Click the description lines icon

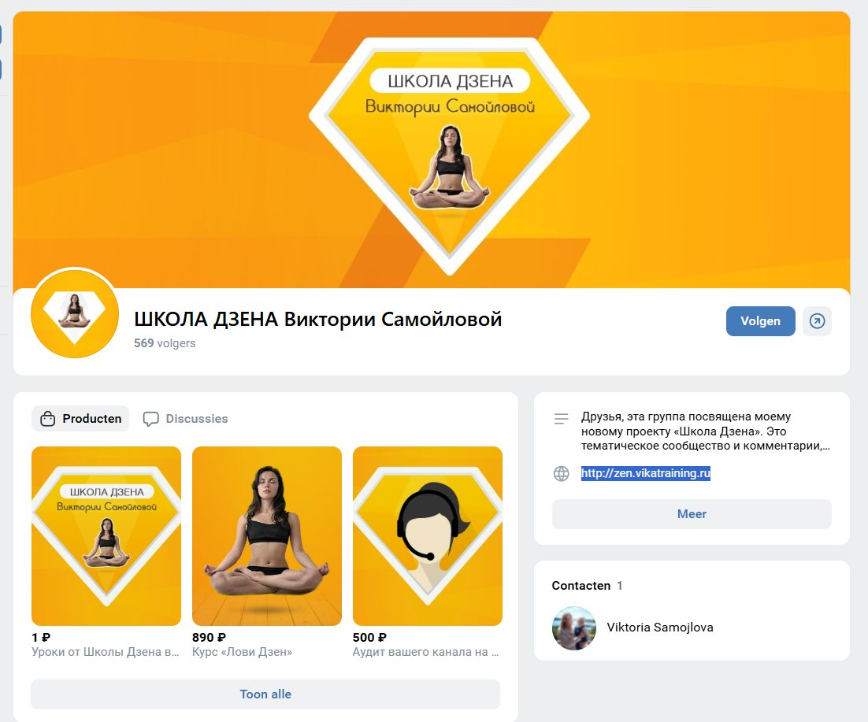point(561,419)
